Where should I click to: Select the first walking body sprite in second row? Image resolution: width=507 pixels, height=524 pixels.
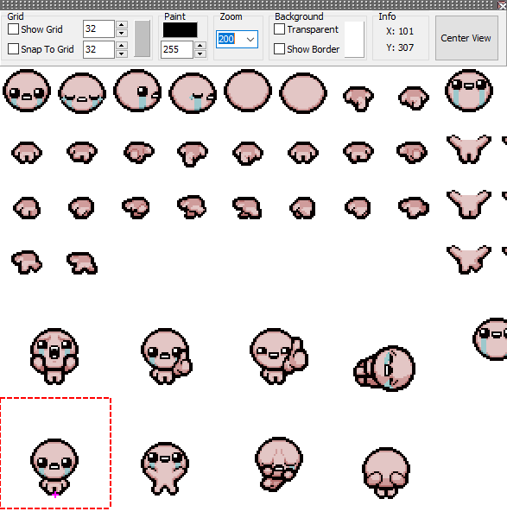coord(27,153)
